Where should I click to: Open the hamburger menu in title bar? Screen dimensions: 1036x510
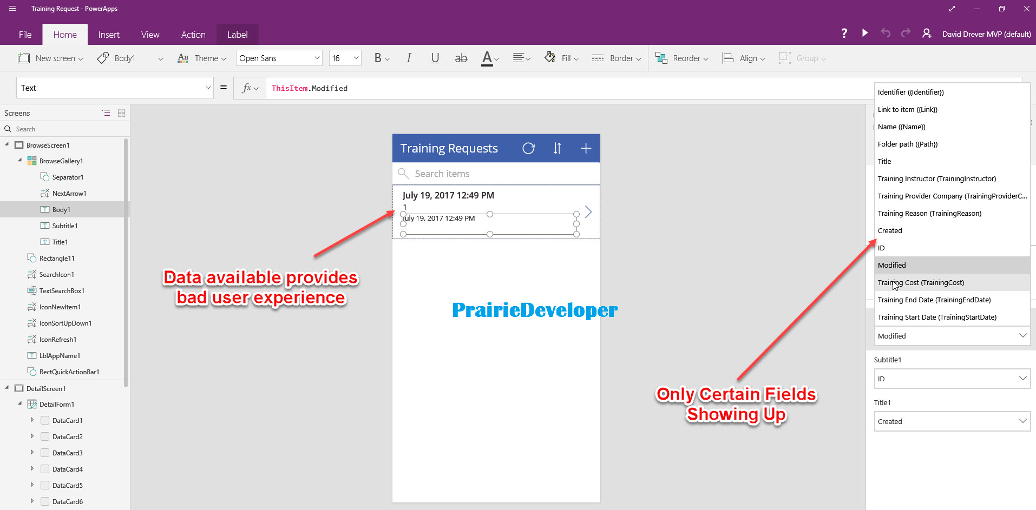pyautogui.click(x=12, y=9)
